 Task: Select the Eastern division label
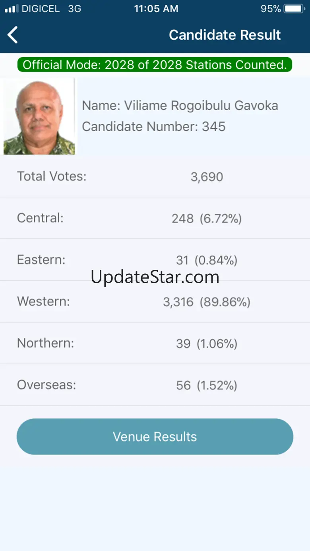[x=41, y=260]
